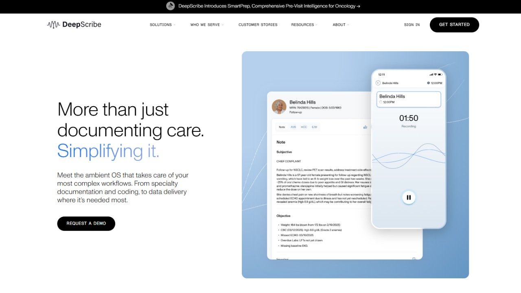Select the HCC tab in note card
The image size is (521, 293).
(x=304, y=127)
